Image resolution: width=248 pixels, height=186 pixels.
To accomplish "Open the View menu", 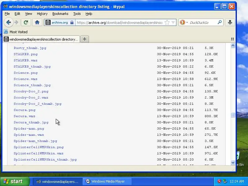I will [29, 14].
